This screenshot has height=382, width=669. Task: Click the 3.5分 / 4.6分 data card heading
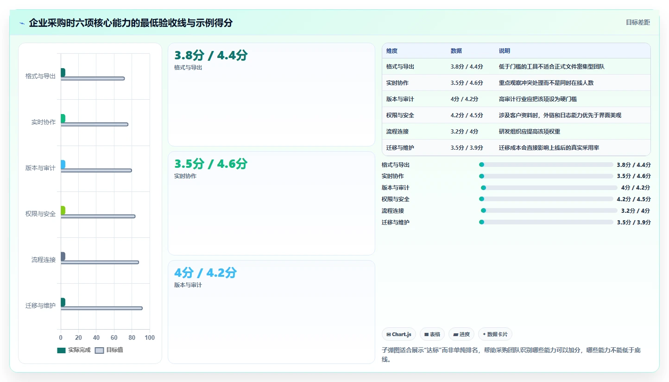coord(211,164)
